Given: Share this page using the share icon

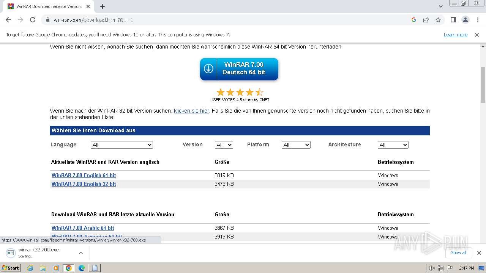Looking at the screenshot, I should pyautogui.click(x=426, y=20).
